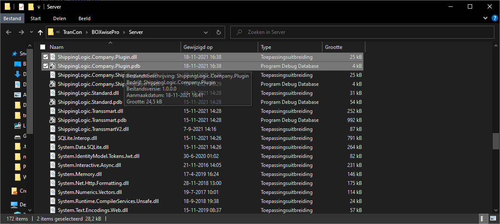Open the recent locations dropdown arrow
The width and height of the screenshot is (500, 224).
point(31,32)
